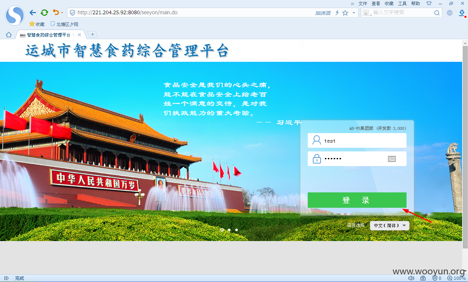Image resolution: width=468 pixels, height=282 pixels.
Task: Close the 智慧食药综合管理平台 tab
Action: [79, 35]
